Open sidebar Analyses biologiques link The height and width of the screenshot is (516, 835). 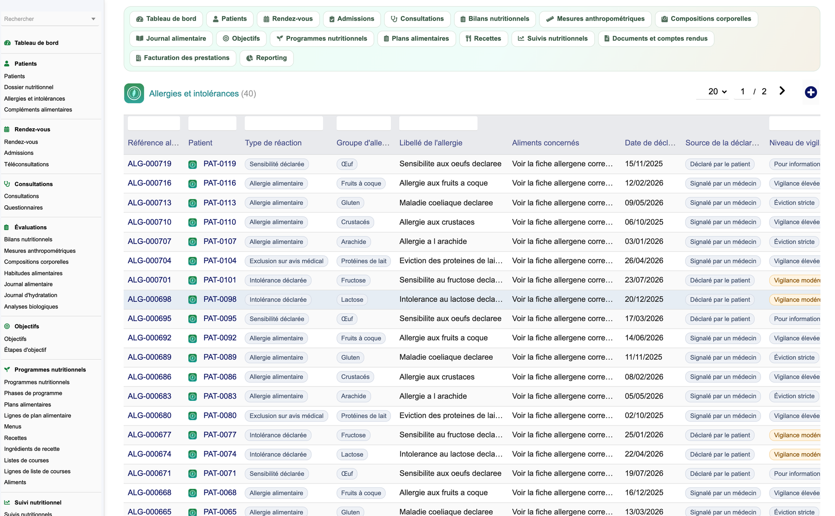tap(31, 306)
